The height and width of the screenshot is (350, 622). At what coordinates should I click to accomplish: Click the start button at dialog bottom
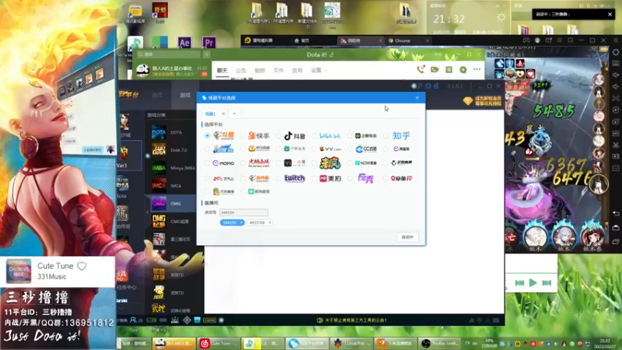pos(407,237)
